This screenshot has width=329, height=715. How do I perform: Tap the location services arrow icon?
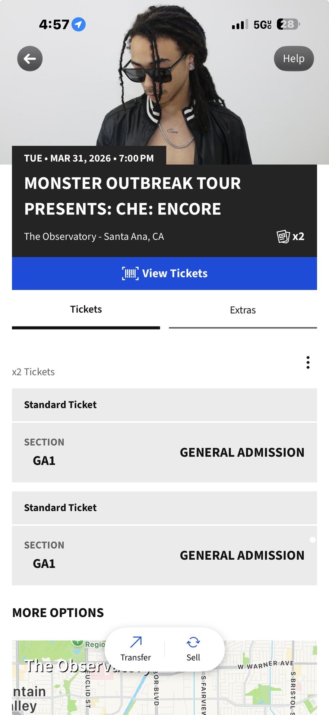coord(79,25)
